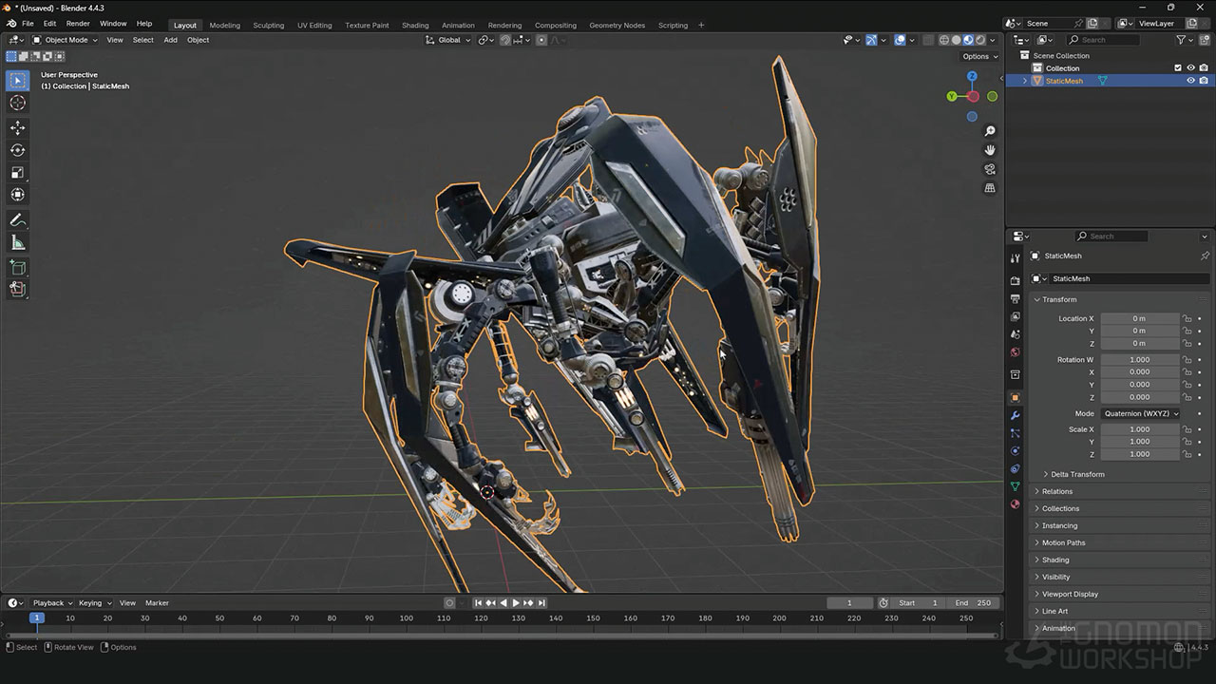Toggle the Location X lock icon
Image resolution: width=1216 pixels, height=684 pixels.
(1187, 319)
